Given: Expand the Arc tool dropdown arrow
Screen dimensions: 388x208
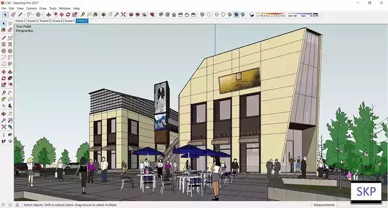Looking at the screenshot, I should coord(33,14).
